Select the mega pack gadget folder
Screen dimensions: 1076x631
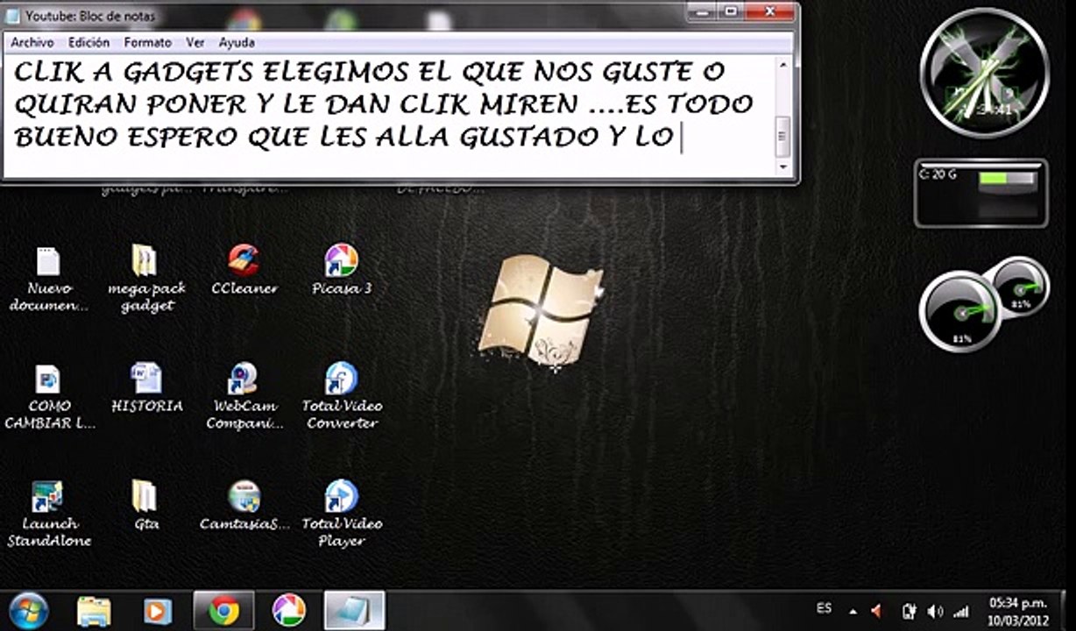pos(146,280)
